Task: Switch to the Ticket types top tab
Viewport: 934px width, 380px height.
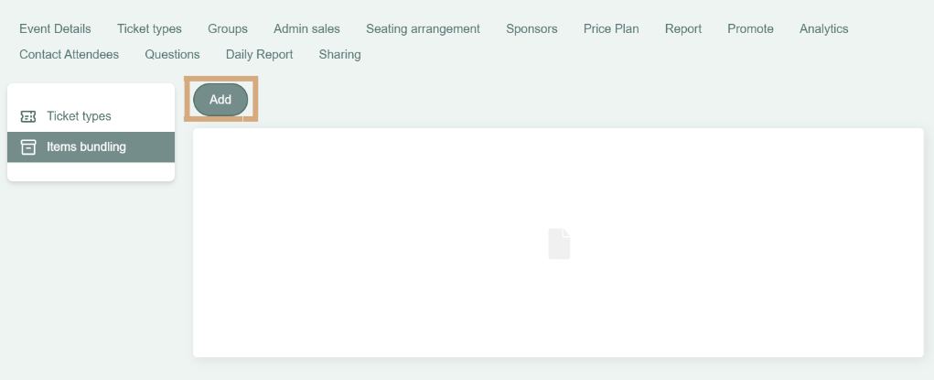Action: point(149,28)
